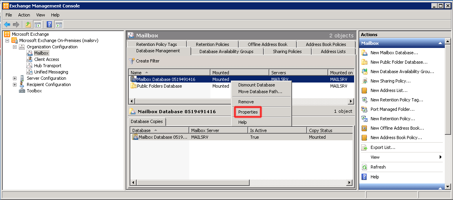Click the New Database Availability Group icon
This screenshot has width=453, height=200.
point(365,72)
